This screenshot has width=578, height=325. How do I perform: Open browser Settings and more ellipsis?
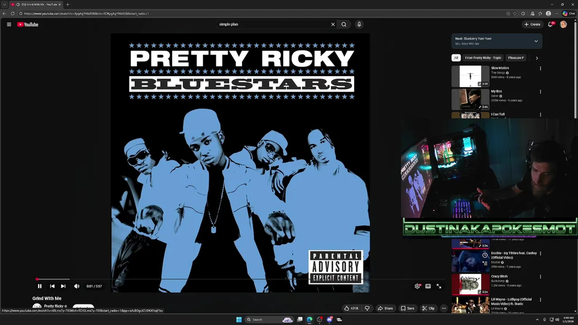(555, 14)
